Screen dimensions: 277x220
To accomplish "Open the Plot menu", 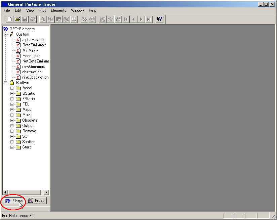I will tap(43, 10).
